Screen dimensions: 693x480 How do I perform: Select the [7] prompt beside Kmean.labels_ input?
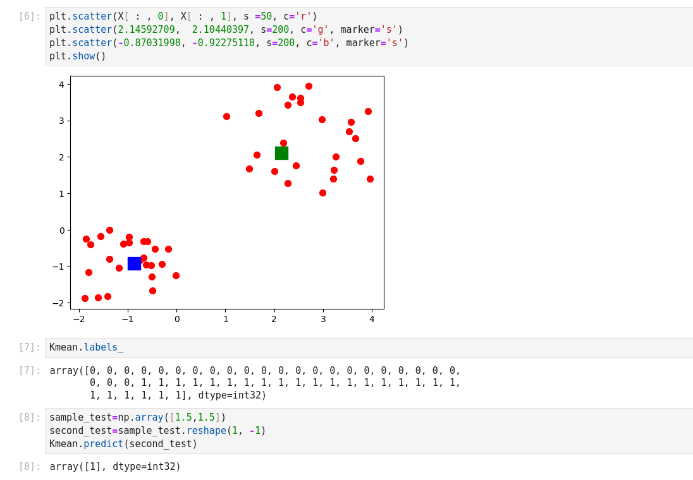point(29,347)
